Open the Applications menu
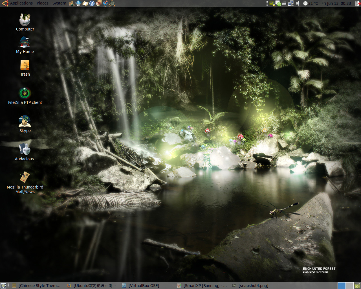The width and height of the screenshot is (361, 289). click(21, 3)
